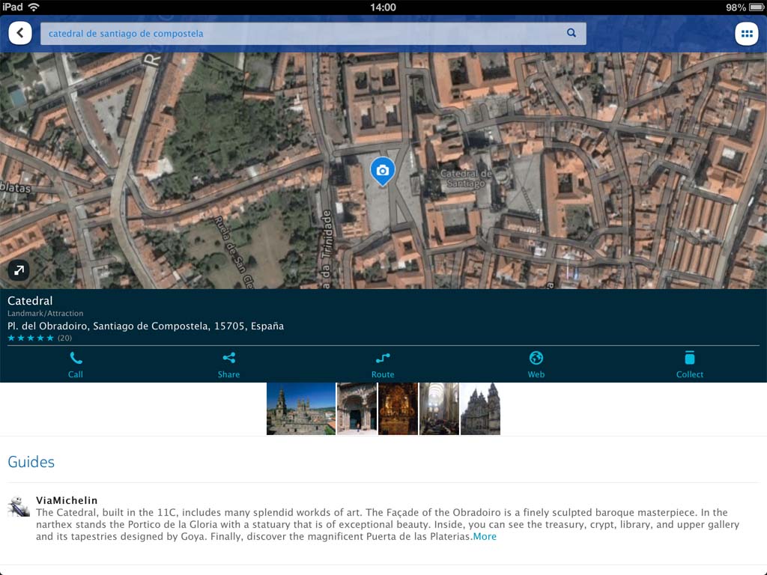
Task: Focus the search field with catedral query
Action: pyautogui.click(x=313, y=33)
